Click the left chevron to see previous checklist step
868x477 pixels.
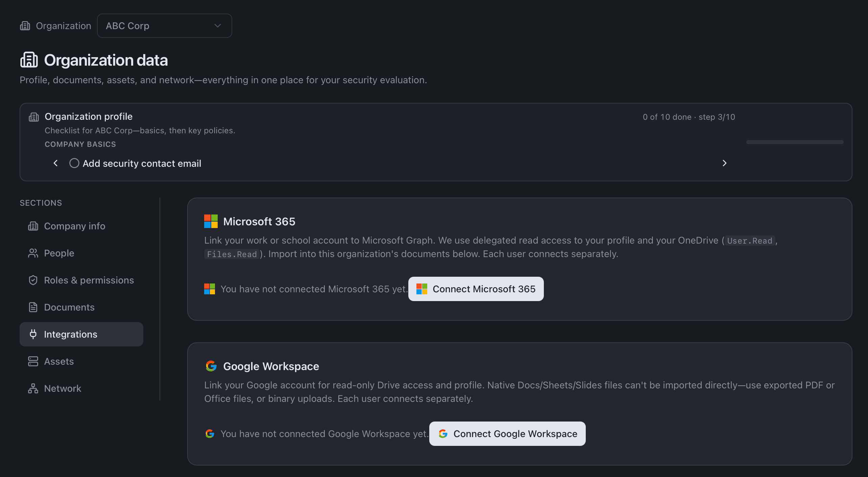click(x=56, y=163)
